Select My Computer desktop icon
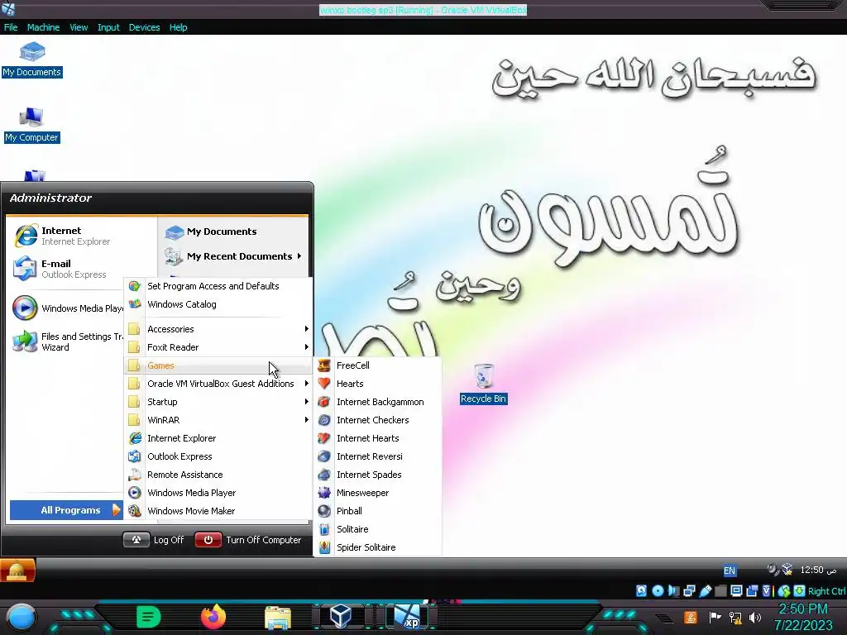The height and width of the screenshot is (635, 847). pos(32,126)
